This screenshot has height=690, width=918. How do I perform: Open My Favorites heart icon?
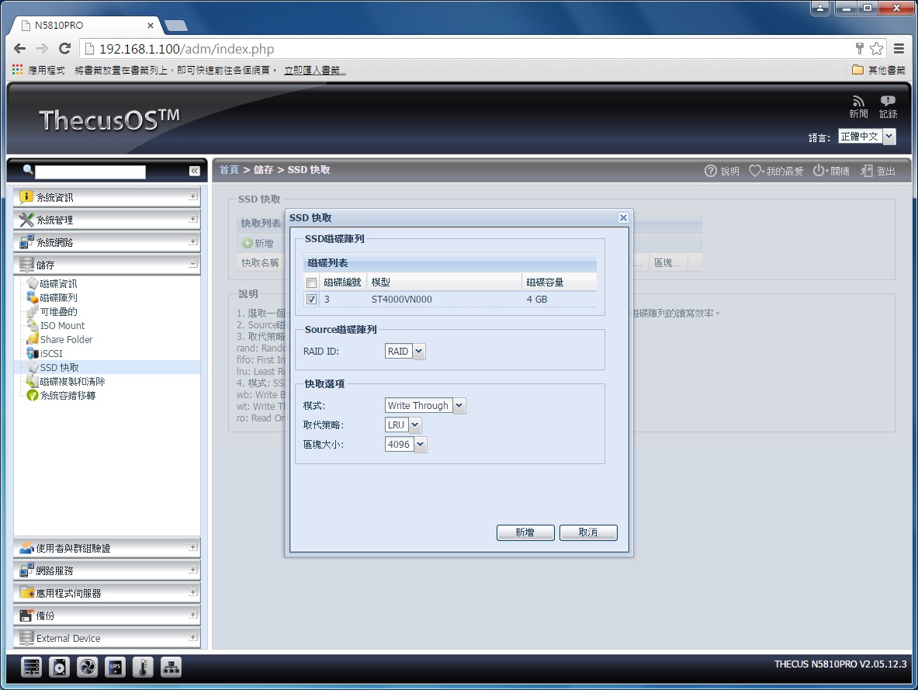755,171
